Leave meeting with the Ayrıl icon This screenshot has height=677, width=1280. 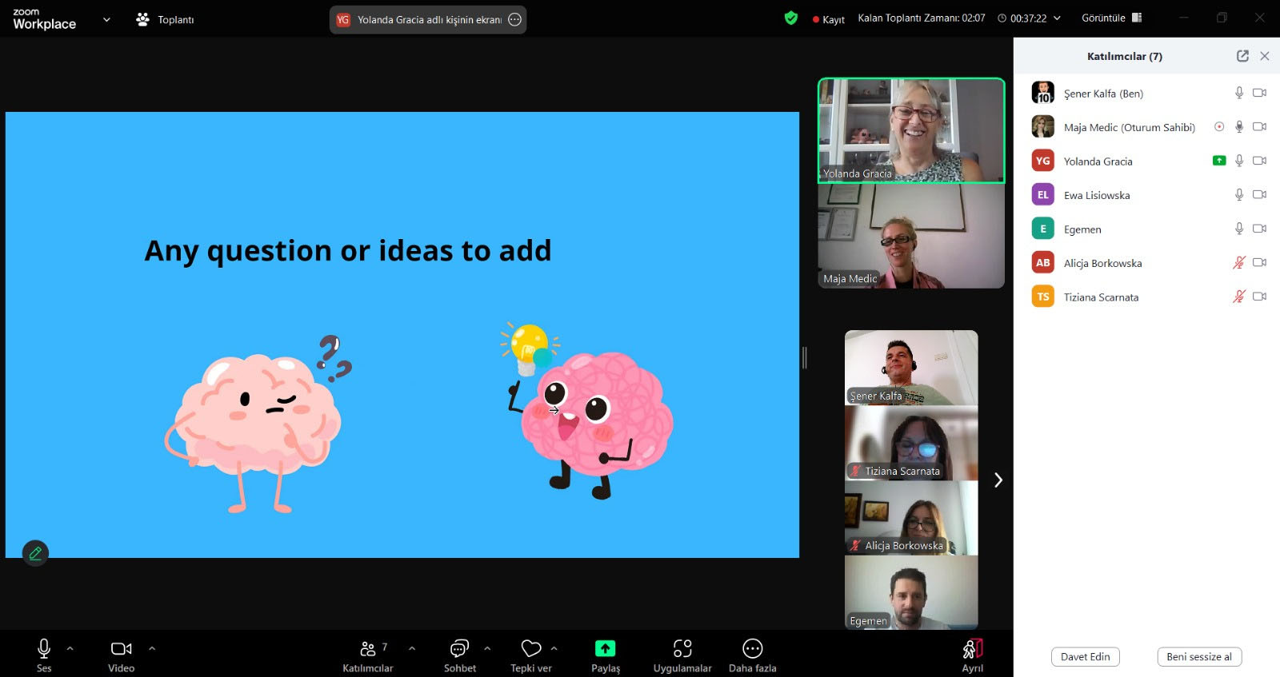tap(972, 648)
